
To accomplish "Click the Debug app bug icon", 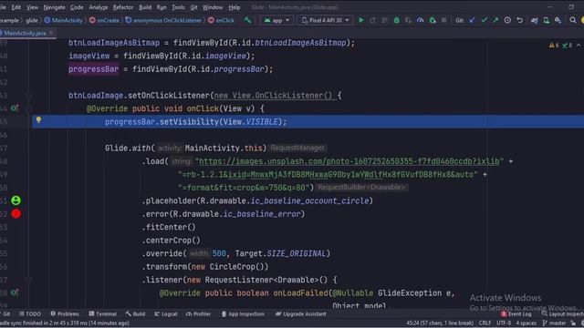I will 397,20.
